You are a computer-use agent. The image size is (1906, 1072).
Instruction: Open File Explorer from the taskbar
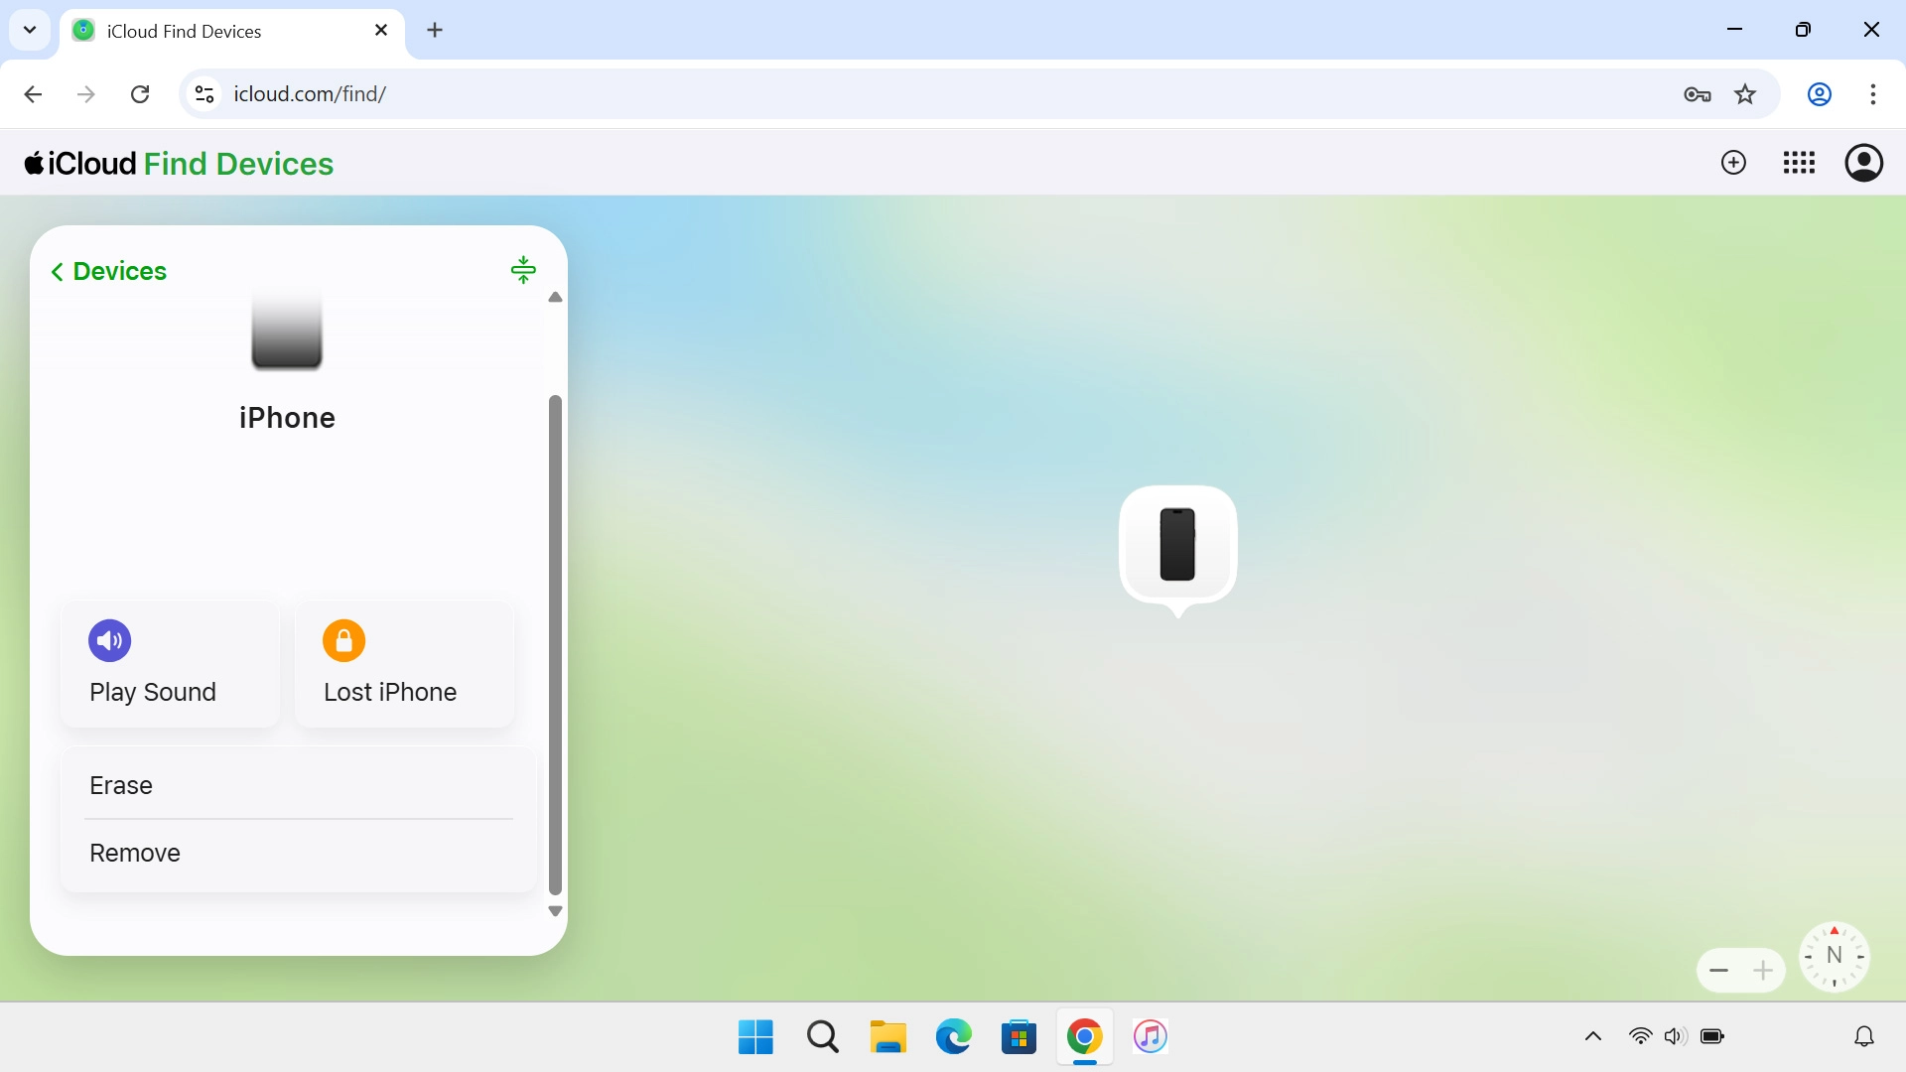(888, 1037)
